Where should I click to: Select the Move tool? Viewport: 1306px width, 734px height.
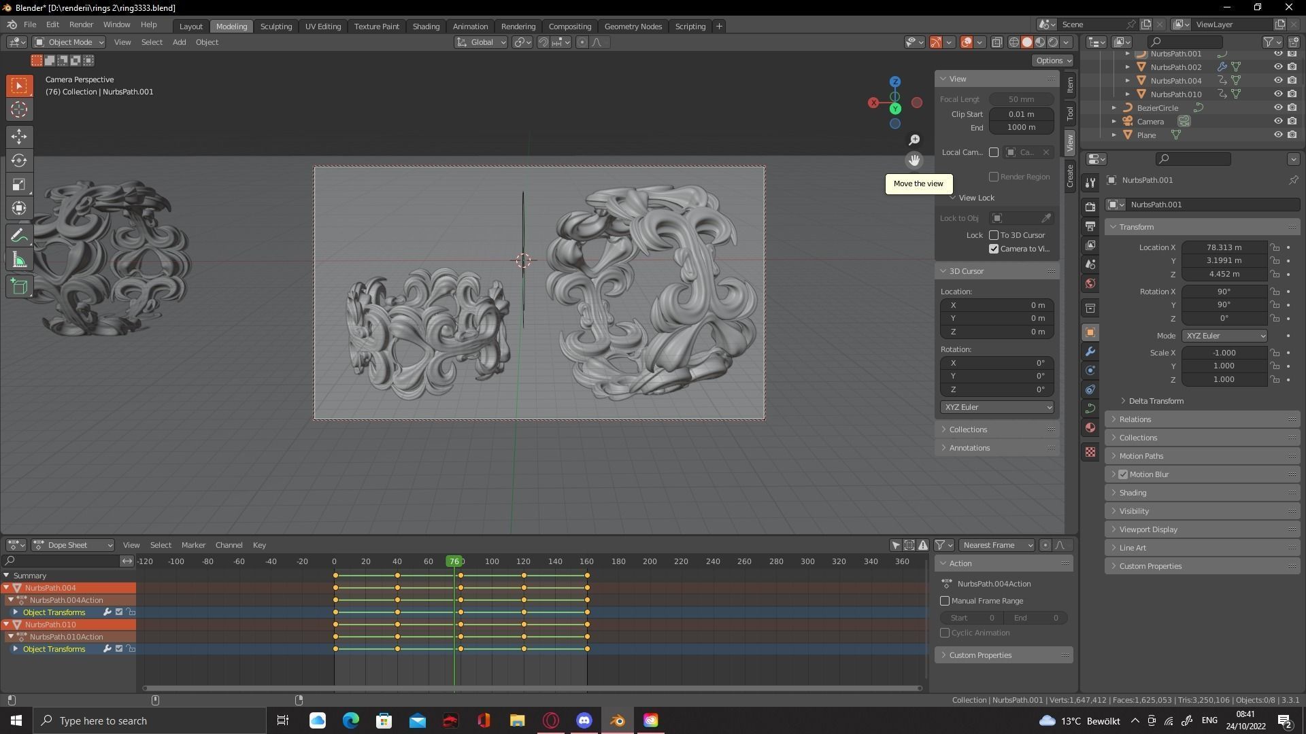tap(19, 137)
